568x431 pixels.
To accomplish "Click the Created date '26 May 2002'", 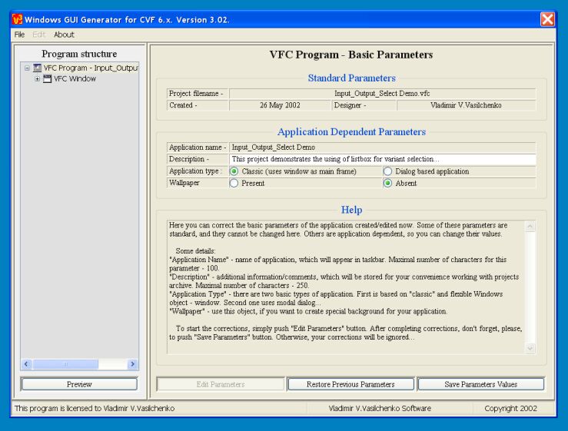I will (280, 105).
